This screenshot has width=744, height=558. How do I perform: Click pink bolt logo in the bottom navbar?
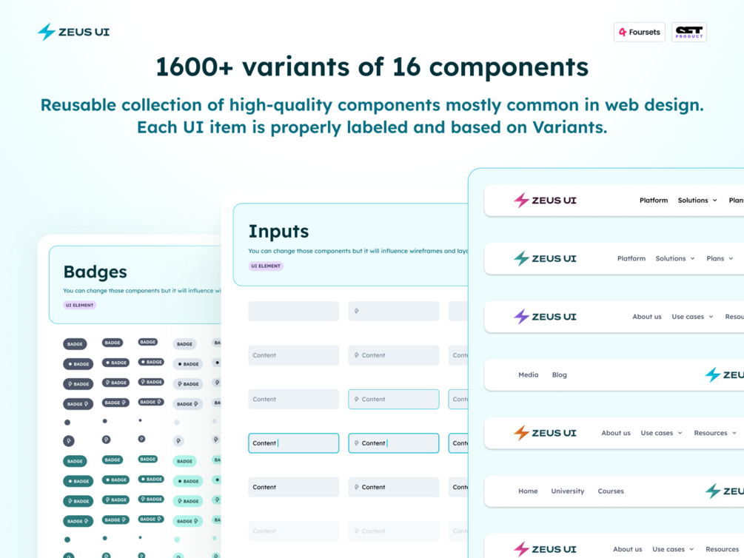545,549
